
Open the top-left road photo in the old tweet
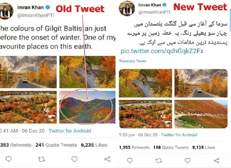[x=28, y=72]
